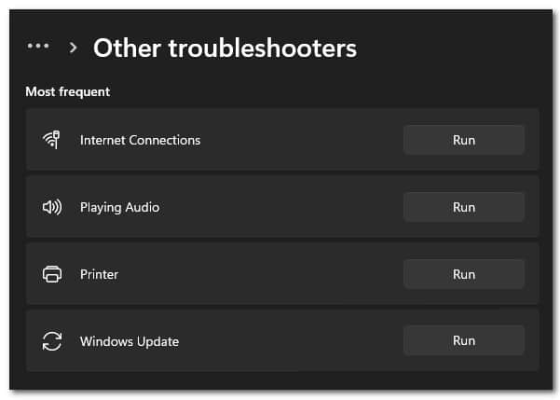Click empty space in the Internet Connections row

coord(300,140)
